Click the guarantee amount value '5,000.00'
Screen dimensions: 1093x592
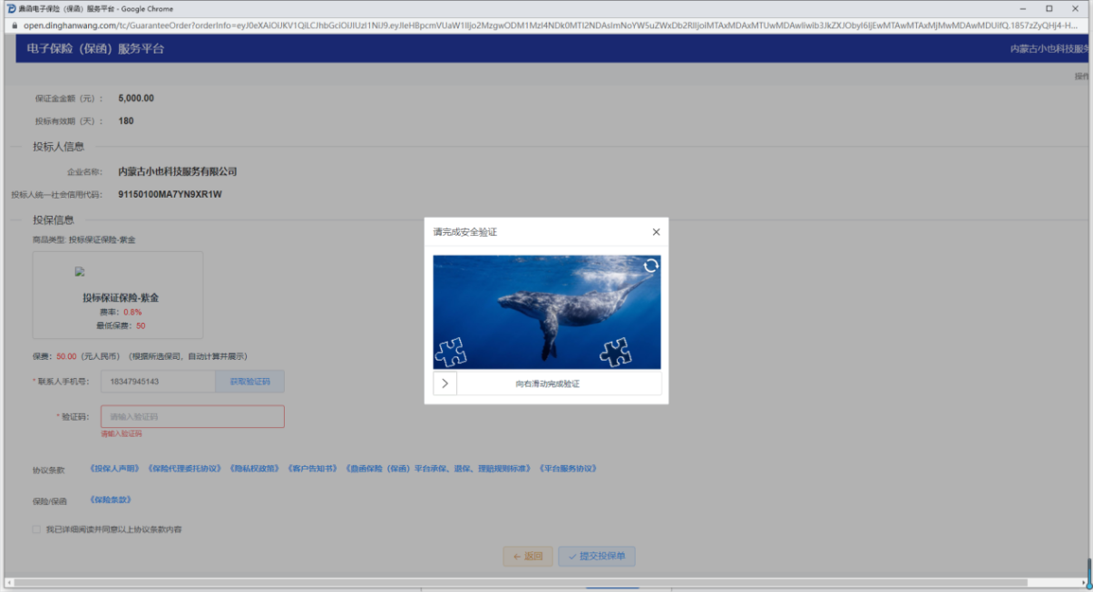click(136, 98)
